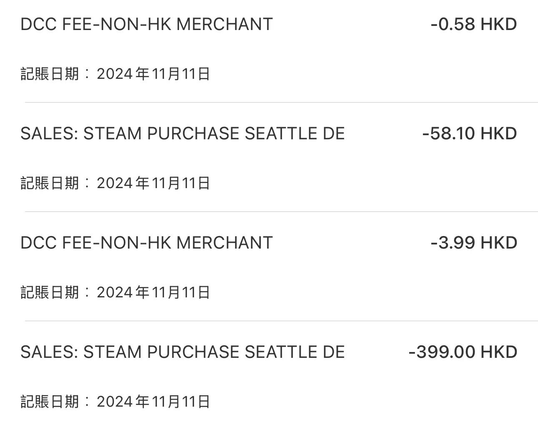Select the -0.58 HKD amount
Viewport: 538px width, 430px height.
click(474, 24)
